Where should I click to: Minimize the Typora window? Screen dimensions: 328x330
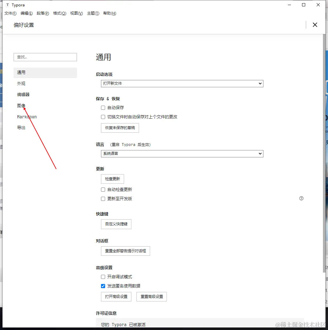pyautogui.click(x=289, y=5)
